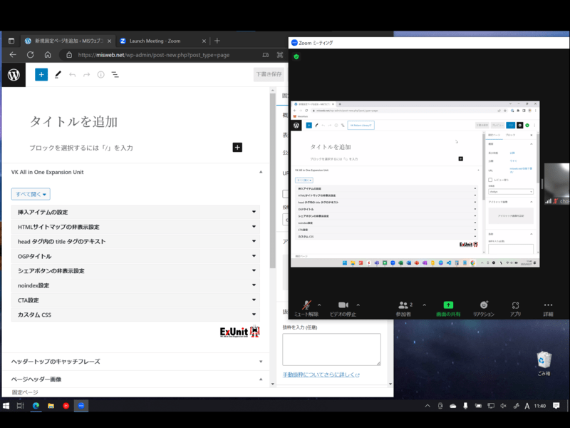Expand the noindex設定 panel
The image size is (570, 428).
(x=135, y=285)
